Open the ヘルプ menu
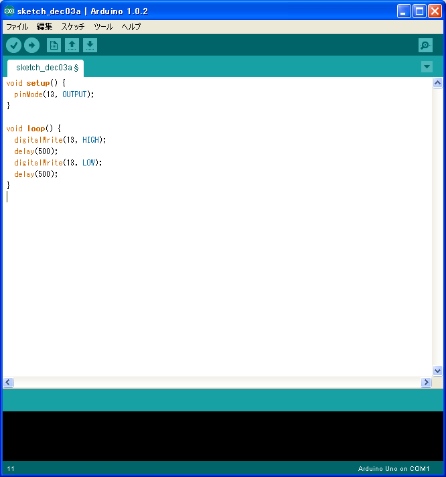Image resolution: width=446 pixels, height=477 pixels. coord(131,27)
